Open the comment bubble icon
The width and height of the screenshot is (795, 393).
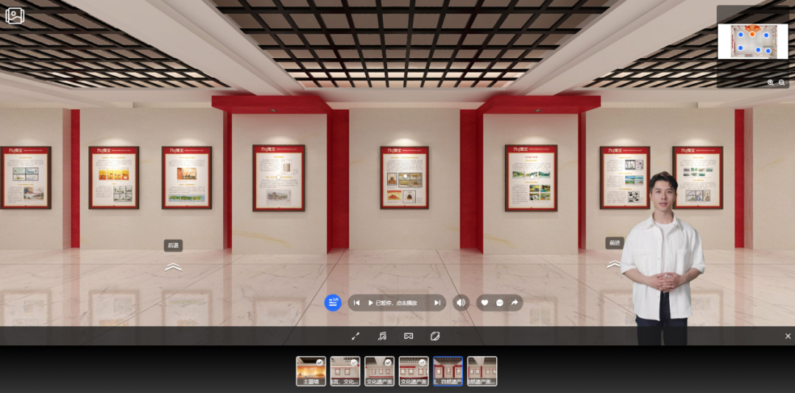[x=500, y=302]
